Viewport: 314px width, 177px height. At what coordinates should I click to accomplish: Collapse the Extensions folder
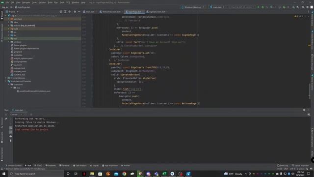pos(9,85)
